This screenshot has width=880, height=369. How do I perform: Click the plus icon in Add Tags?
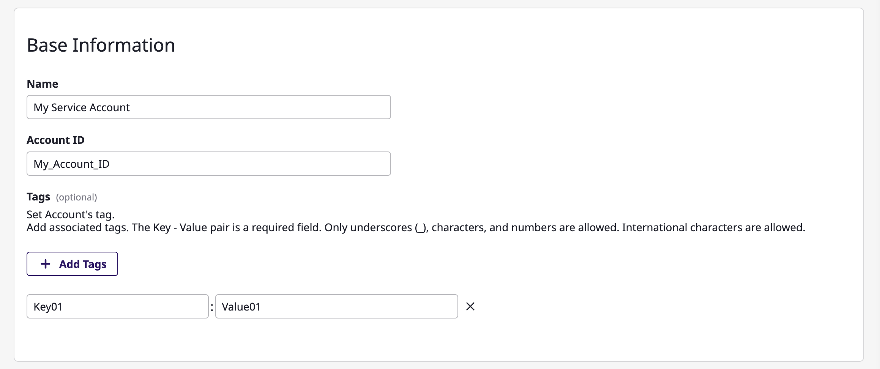[46, 264]
